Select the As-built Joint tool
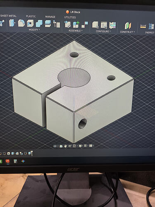The image size is (155, 207). coord(85,25)
